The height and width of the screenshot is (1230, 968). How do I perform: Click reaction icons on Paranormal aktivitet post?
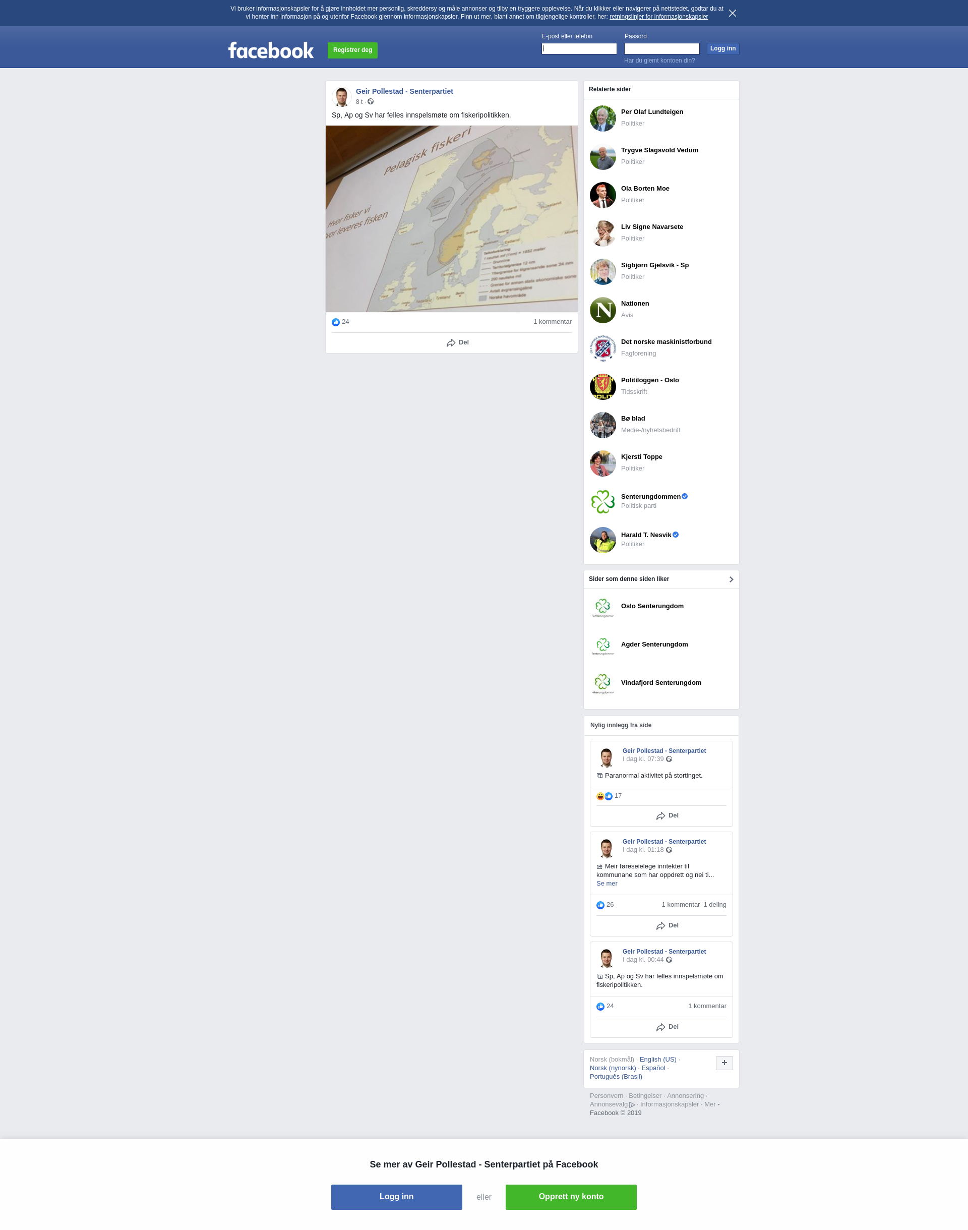click(604, 796)
